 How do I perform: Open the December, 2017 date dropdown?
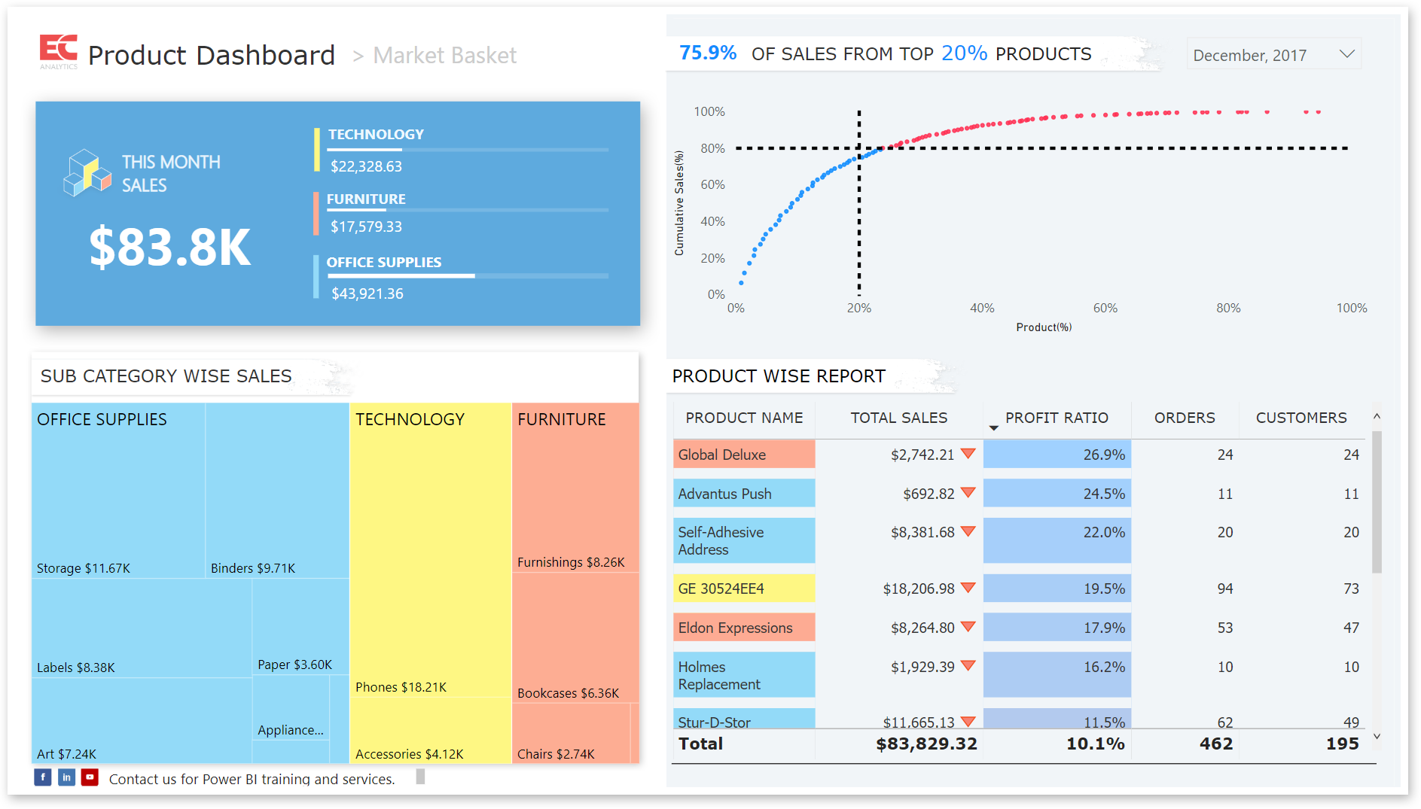(x=1274, y=55)
